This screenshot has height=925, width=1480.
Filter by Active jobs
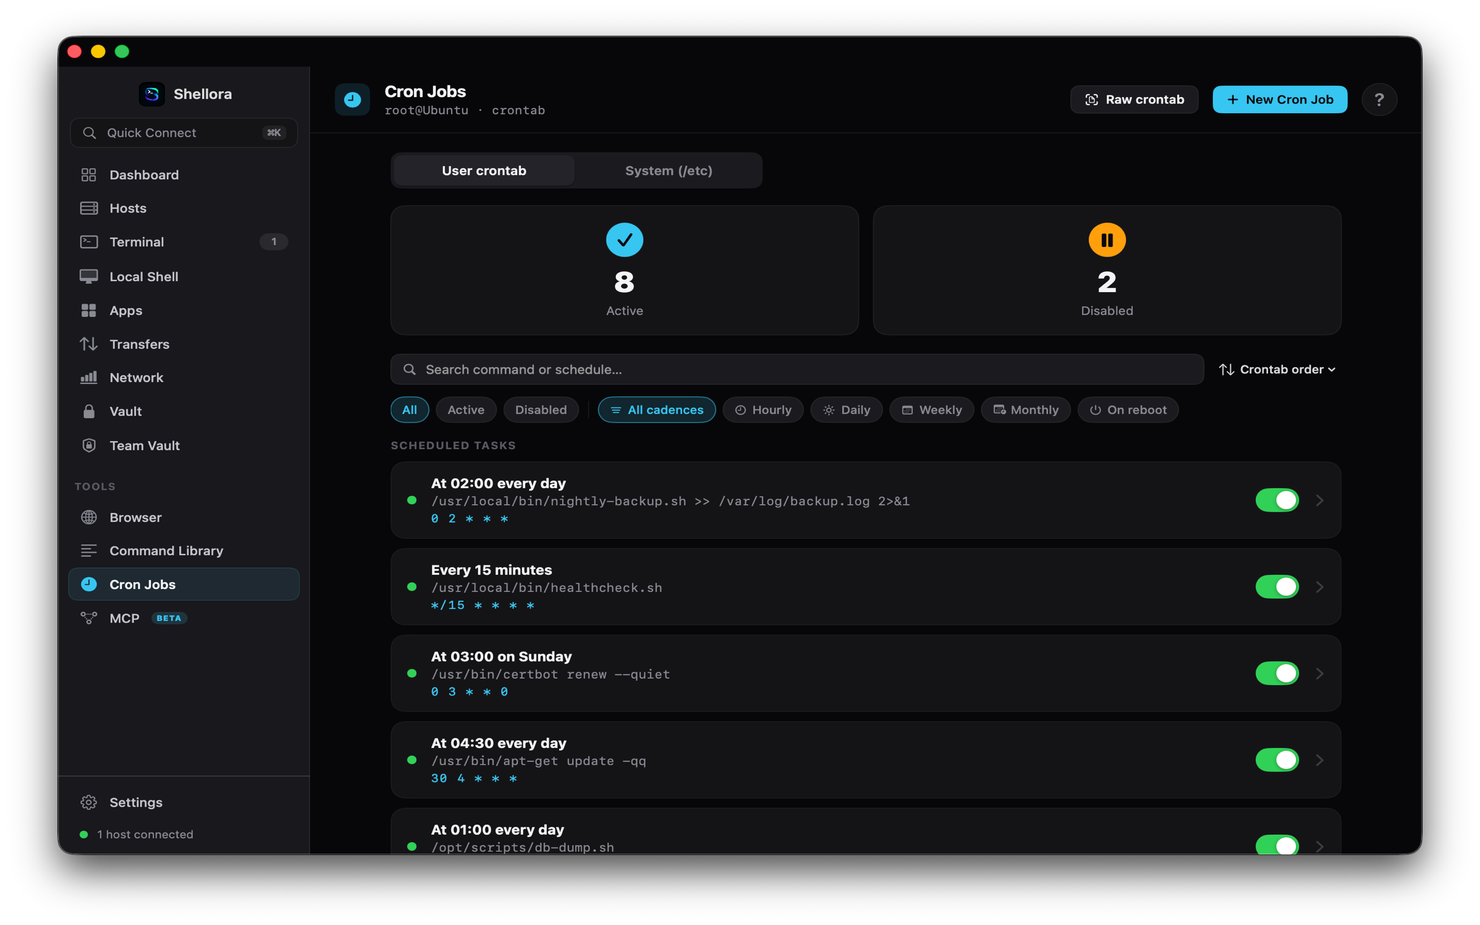tap(466, 410)
